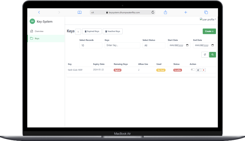Open Overview in the sidebar
The width and height of the screenshot is (245, 141).
[x=39, y=31]
